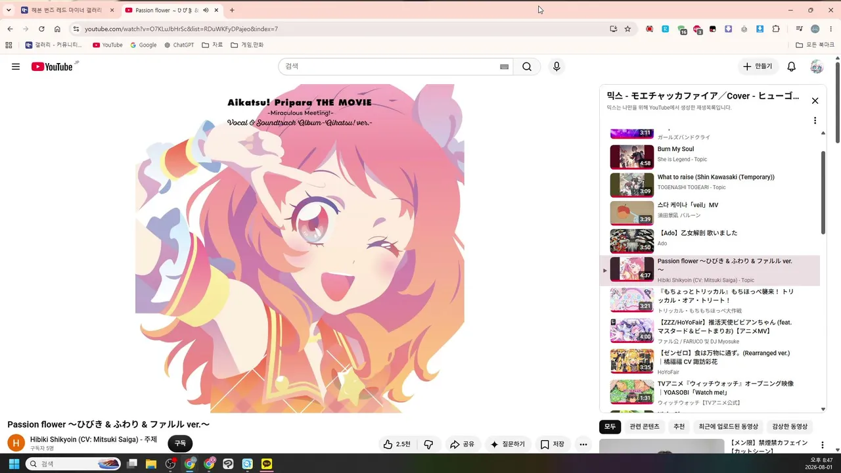841x473 pixels.
Task: Open the 갤러리 - 커뮤니티 bookmark
Action: (x=54, y=45)
